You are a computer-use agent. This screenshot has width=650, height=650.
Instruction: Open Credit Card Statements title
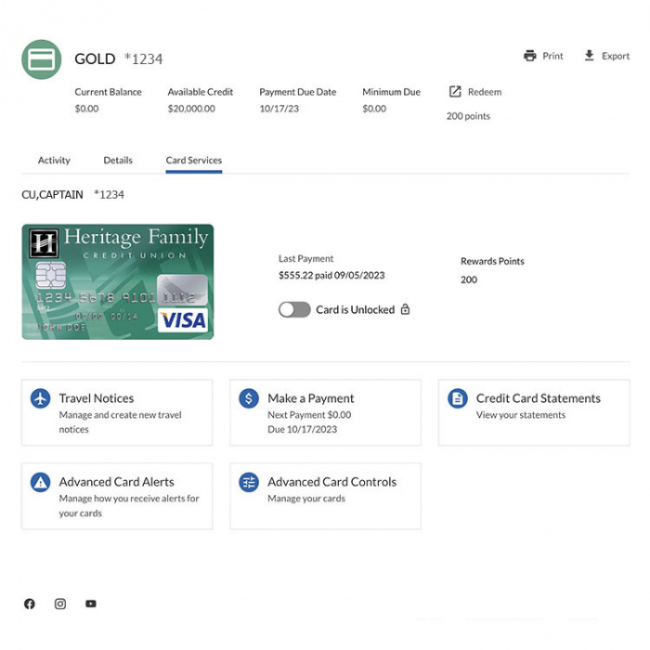[538, 398]
